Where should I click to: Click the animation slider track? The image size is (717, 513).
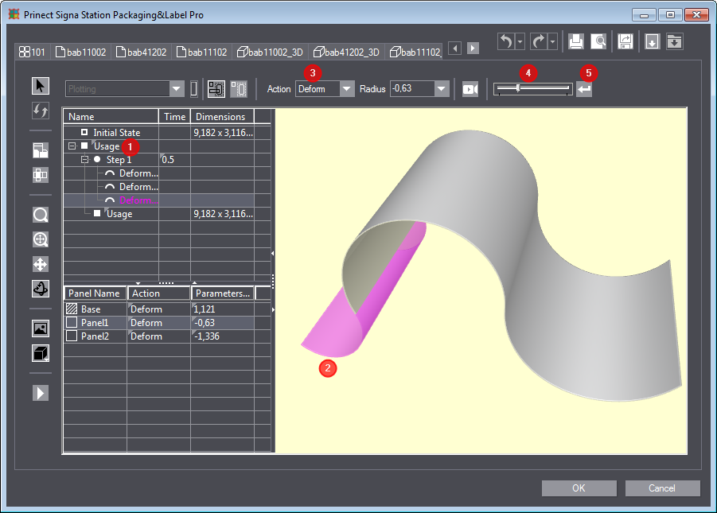532,89
